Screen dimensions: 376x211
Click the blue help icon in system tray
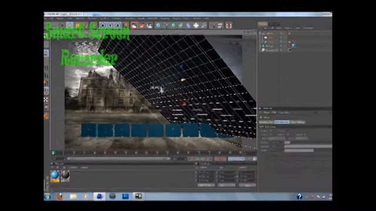(299, 197)
